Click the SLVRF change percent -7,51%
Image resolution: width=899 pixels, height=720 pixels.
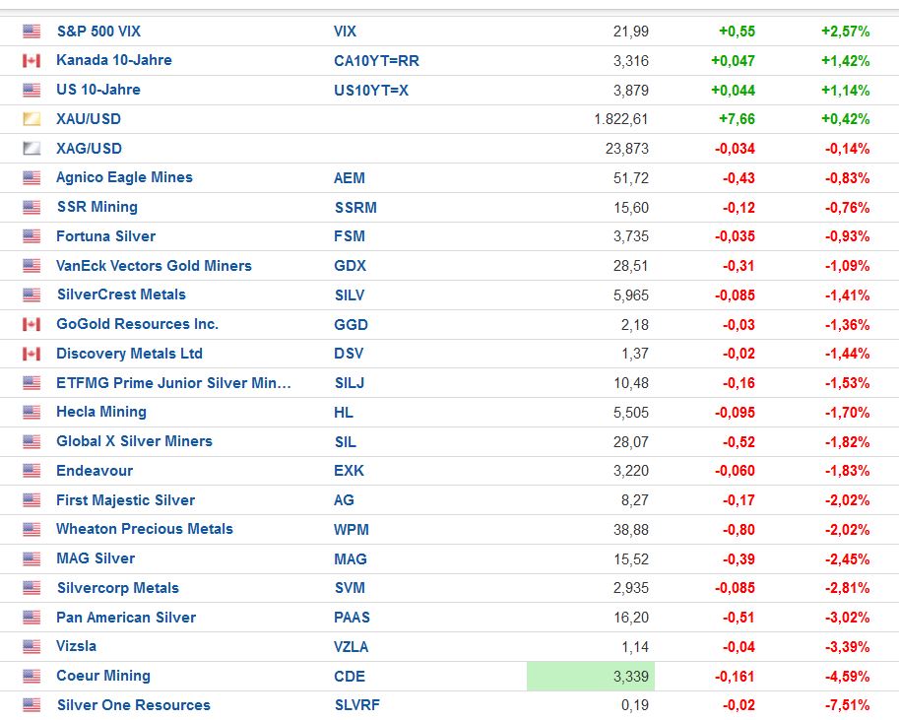tap(847, 705)
